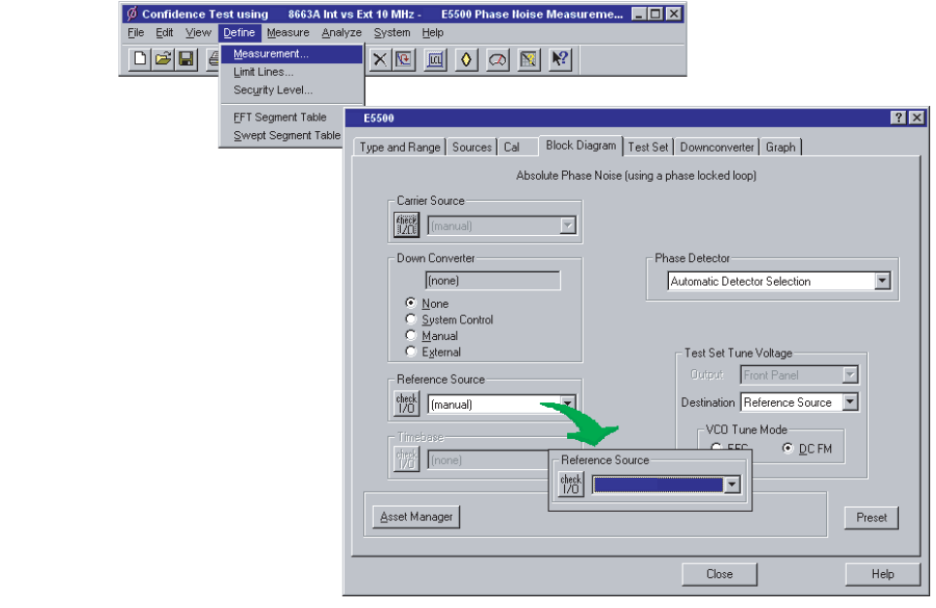Open the Reference Source (manual) dropdown
The width and height of the screenshot is (936, 608).
coord(568,404)
